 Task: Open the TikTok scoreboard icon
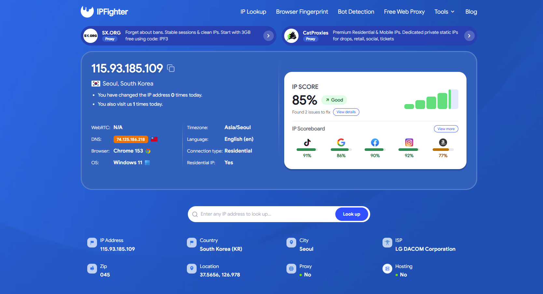tap(307, 142)
